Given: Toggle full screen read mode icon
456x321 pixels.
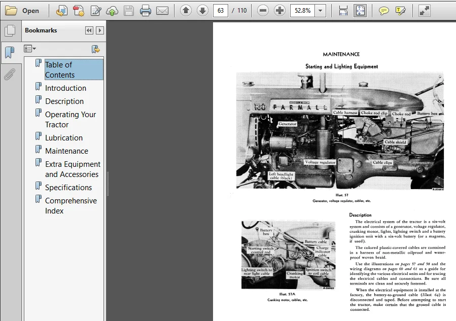Looking at the screenshot, I should pos(425,11).
